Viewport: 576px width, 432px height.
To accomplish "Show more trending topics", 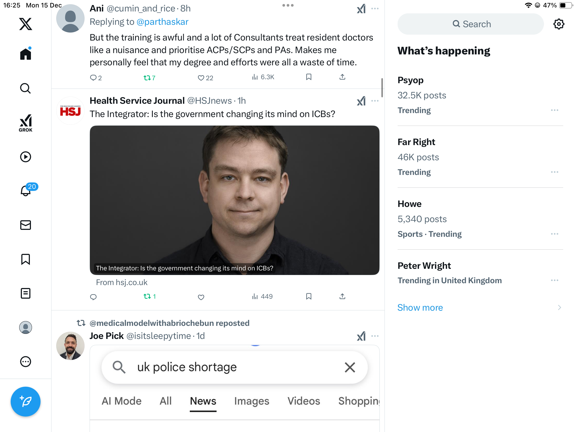I will (420, 307).
